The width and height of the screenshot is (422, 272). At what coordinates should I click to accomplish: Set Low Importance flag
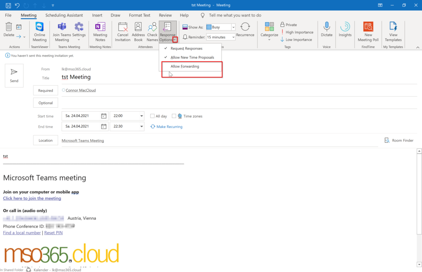coord(296,40)
